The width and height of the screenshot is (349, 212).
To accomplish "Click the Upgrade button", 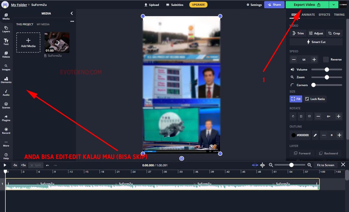I will pos(198,4).
